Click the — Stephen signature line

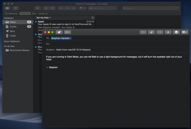[x=52, y=67]
